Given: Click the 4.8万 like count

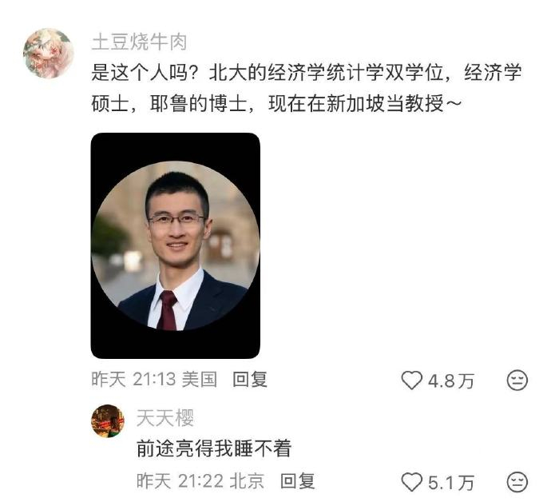Looking at the screenshot, I should [451, 380].
